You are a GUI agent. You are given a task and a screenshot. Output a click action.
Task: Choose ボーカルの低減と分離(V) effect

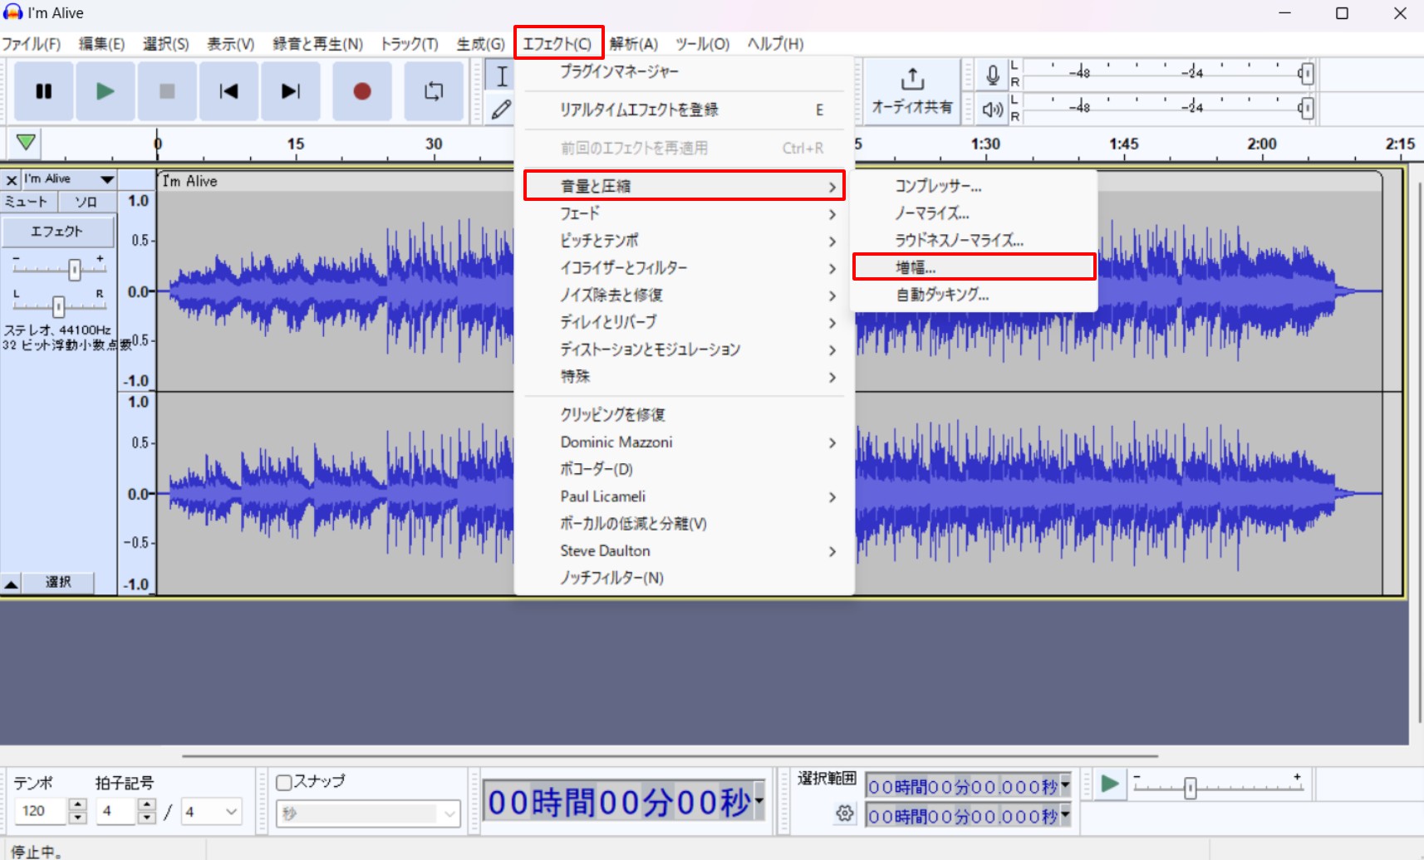coord(685,524)
